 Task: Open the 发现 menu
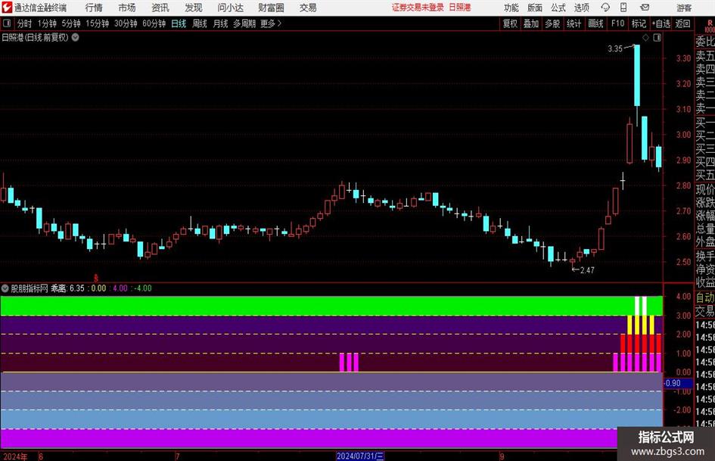point(194,8)
